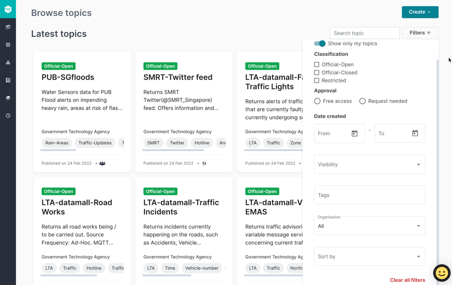Click the smiley feedback icon
Viewport: 452px width, 285px height.
coord(442,273)
